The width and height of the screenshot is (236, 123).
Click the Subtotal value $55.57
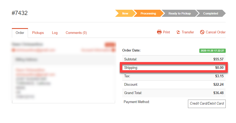[218, 59]
